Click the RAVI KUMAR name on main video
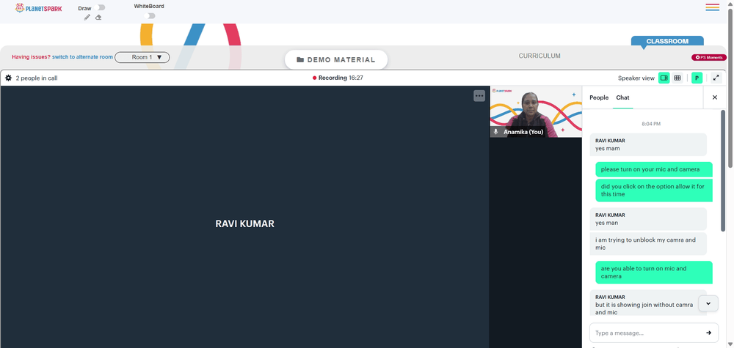Image resolution: width=734 pixels, height=348 pixels. tap(244, 223)
